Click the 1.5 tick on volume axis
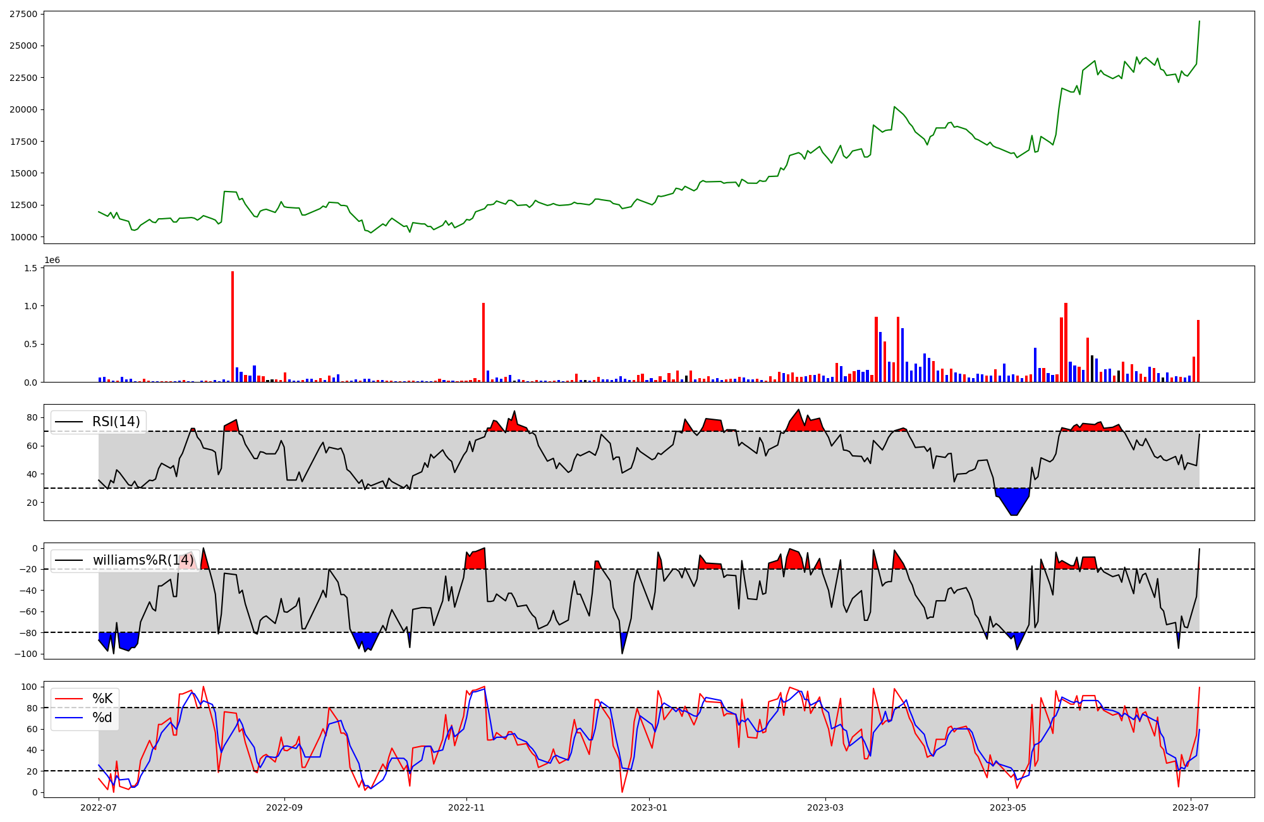This screenshot has height=822, width=1264. (x=30, y=268)
